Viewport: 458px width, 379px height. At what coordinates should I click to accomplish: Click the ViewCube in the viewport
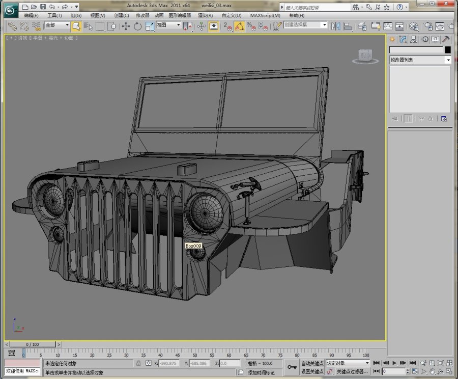coord(365,56)
